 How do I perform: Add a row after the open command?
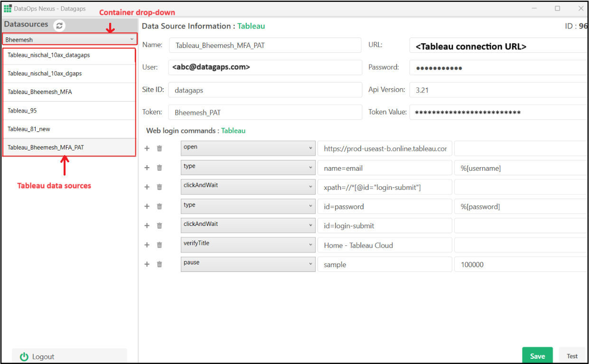pyautogui.click(x=147, y=148)
